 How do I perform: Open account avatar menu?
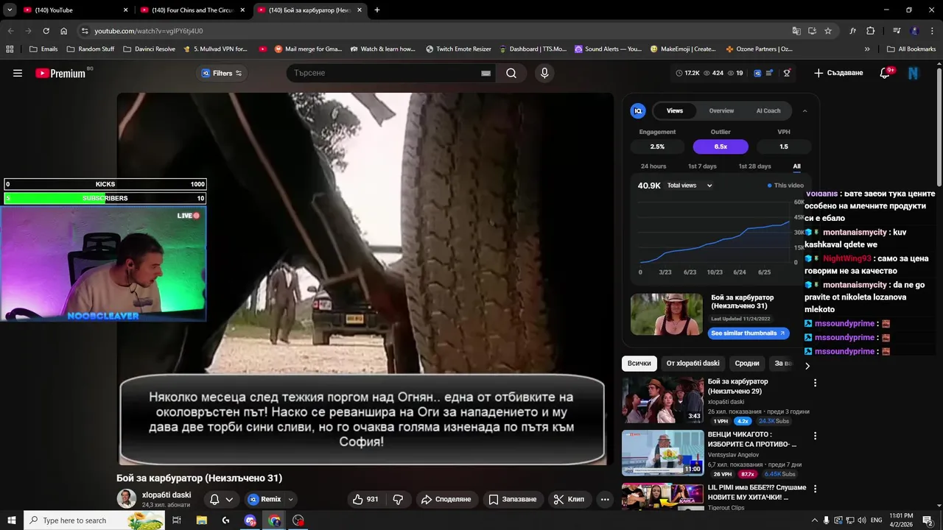914,73
